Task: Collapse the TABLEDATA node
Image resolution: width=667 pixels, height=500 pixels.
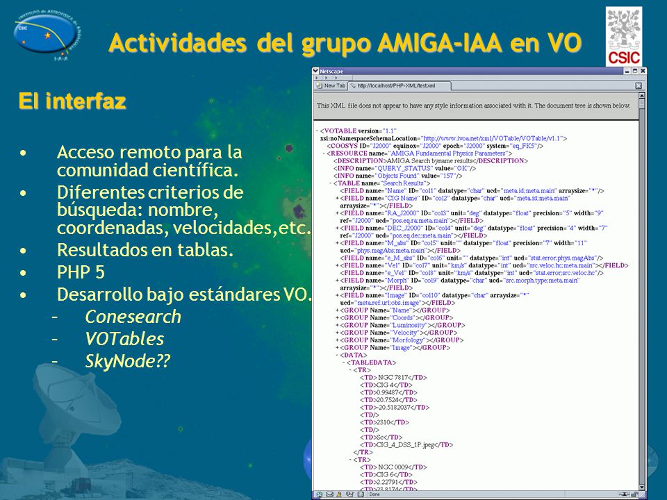Action: [x=344, y=362]
